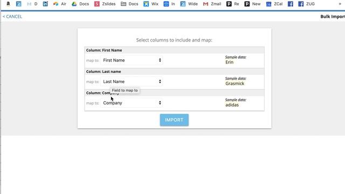Image resolution: width=345 pixels, height=194 pixels.
Task: Open the Amazon bookmark icon
Action: pyautogui.click(x=8, y=4)
